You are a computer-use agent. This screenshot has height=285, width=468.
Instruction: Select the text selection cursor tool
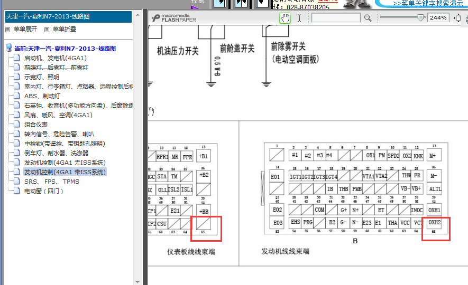(299, 18)
